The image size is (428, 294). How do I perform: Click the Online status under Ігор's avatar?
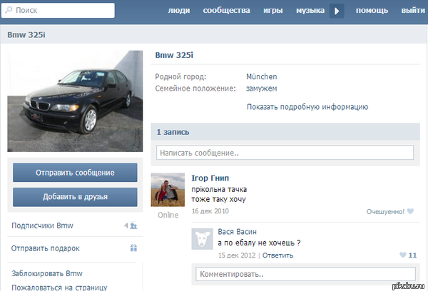pyautogui.click(x=168, y=215)
